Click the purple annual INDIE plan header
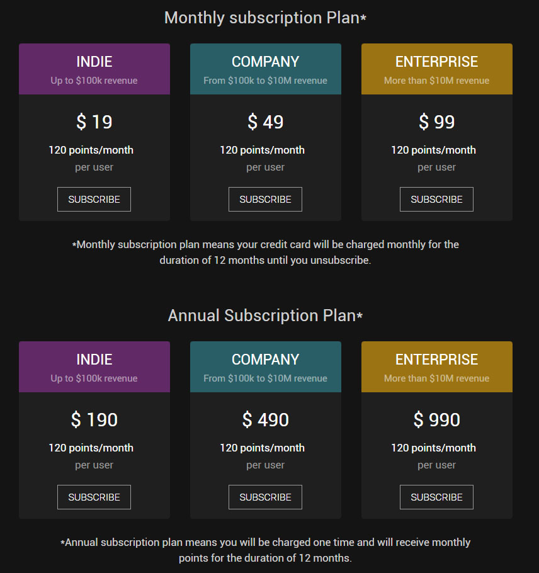 pyautogui.click(x=94, y=367)
